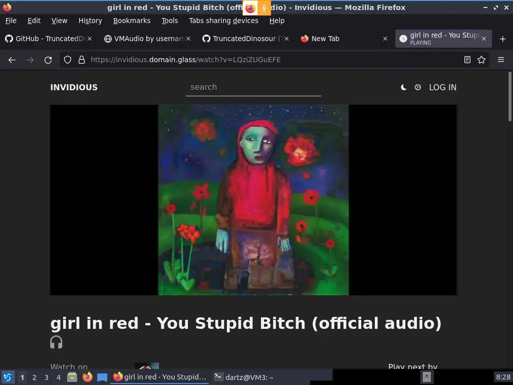The image size is (513, 385).
Task: Bookmark this page with star
Action: 481,60
